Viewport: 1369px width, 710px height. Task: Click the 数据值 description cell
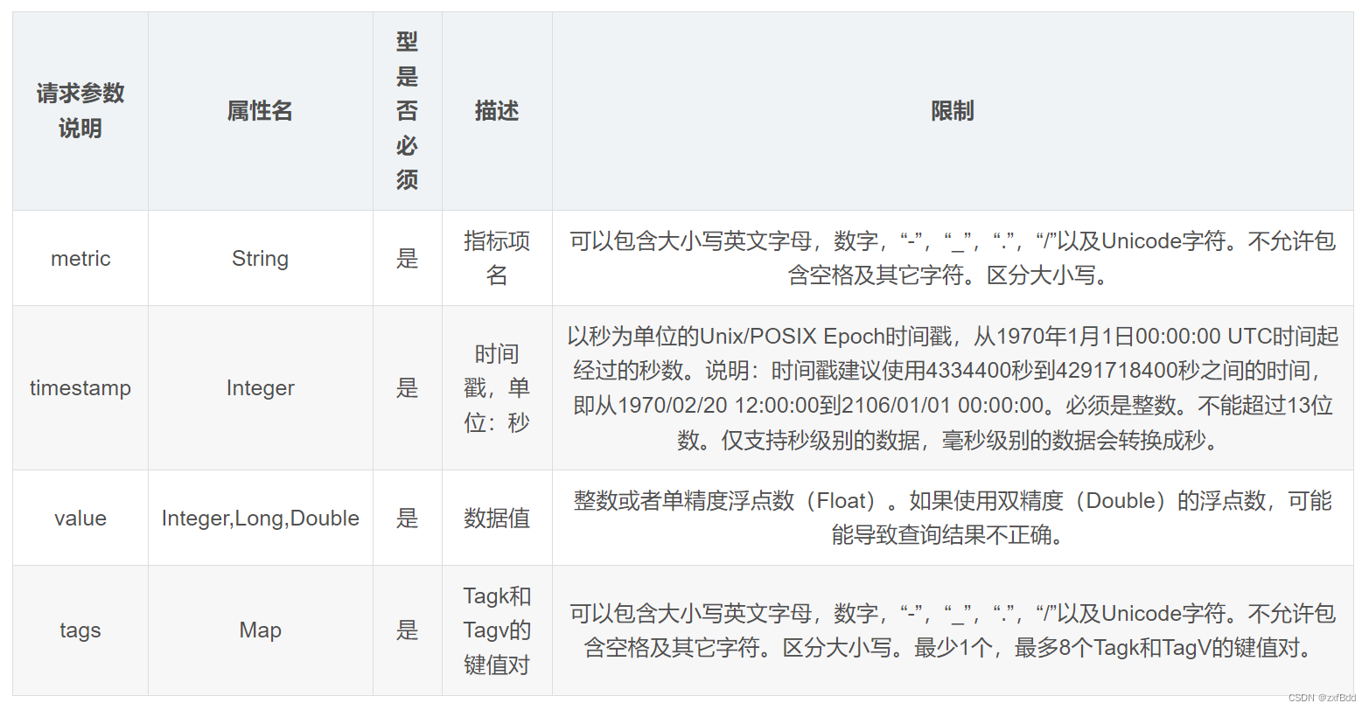(x=496, y=518)
